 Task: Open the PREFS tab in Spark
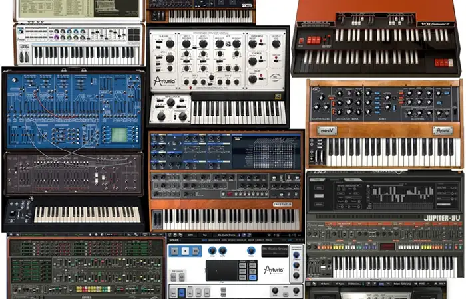tap(268, 240)
